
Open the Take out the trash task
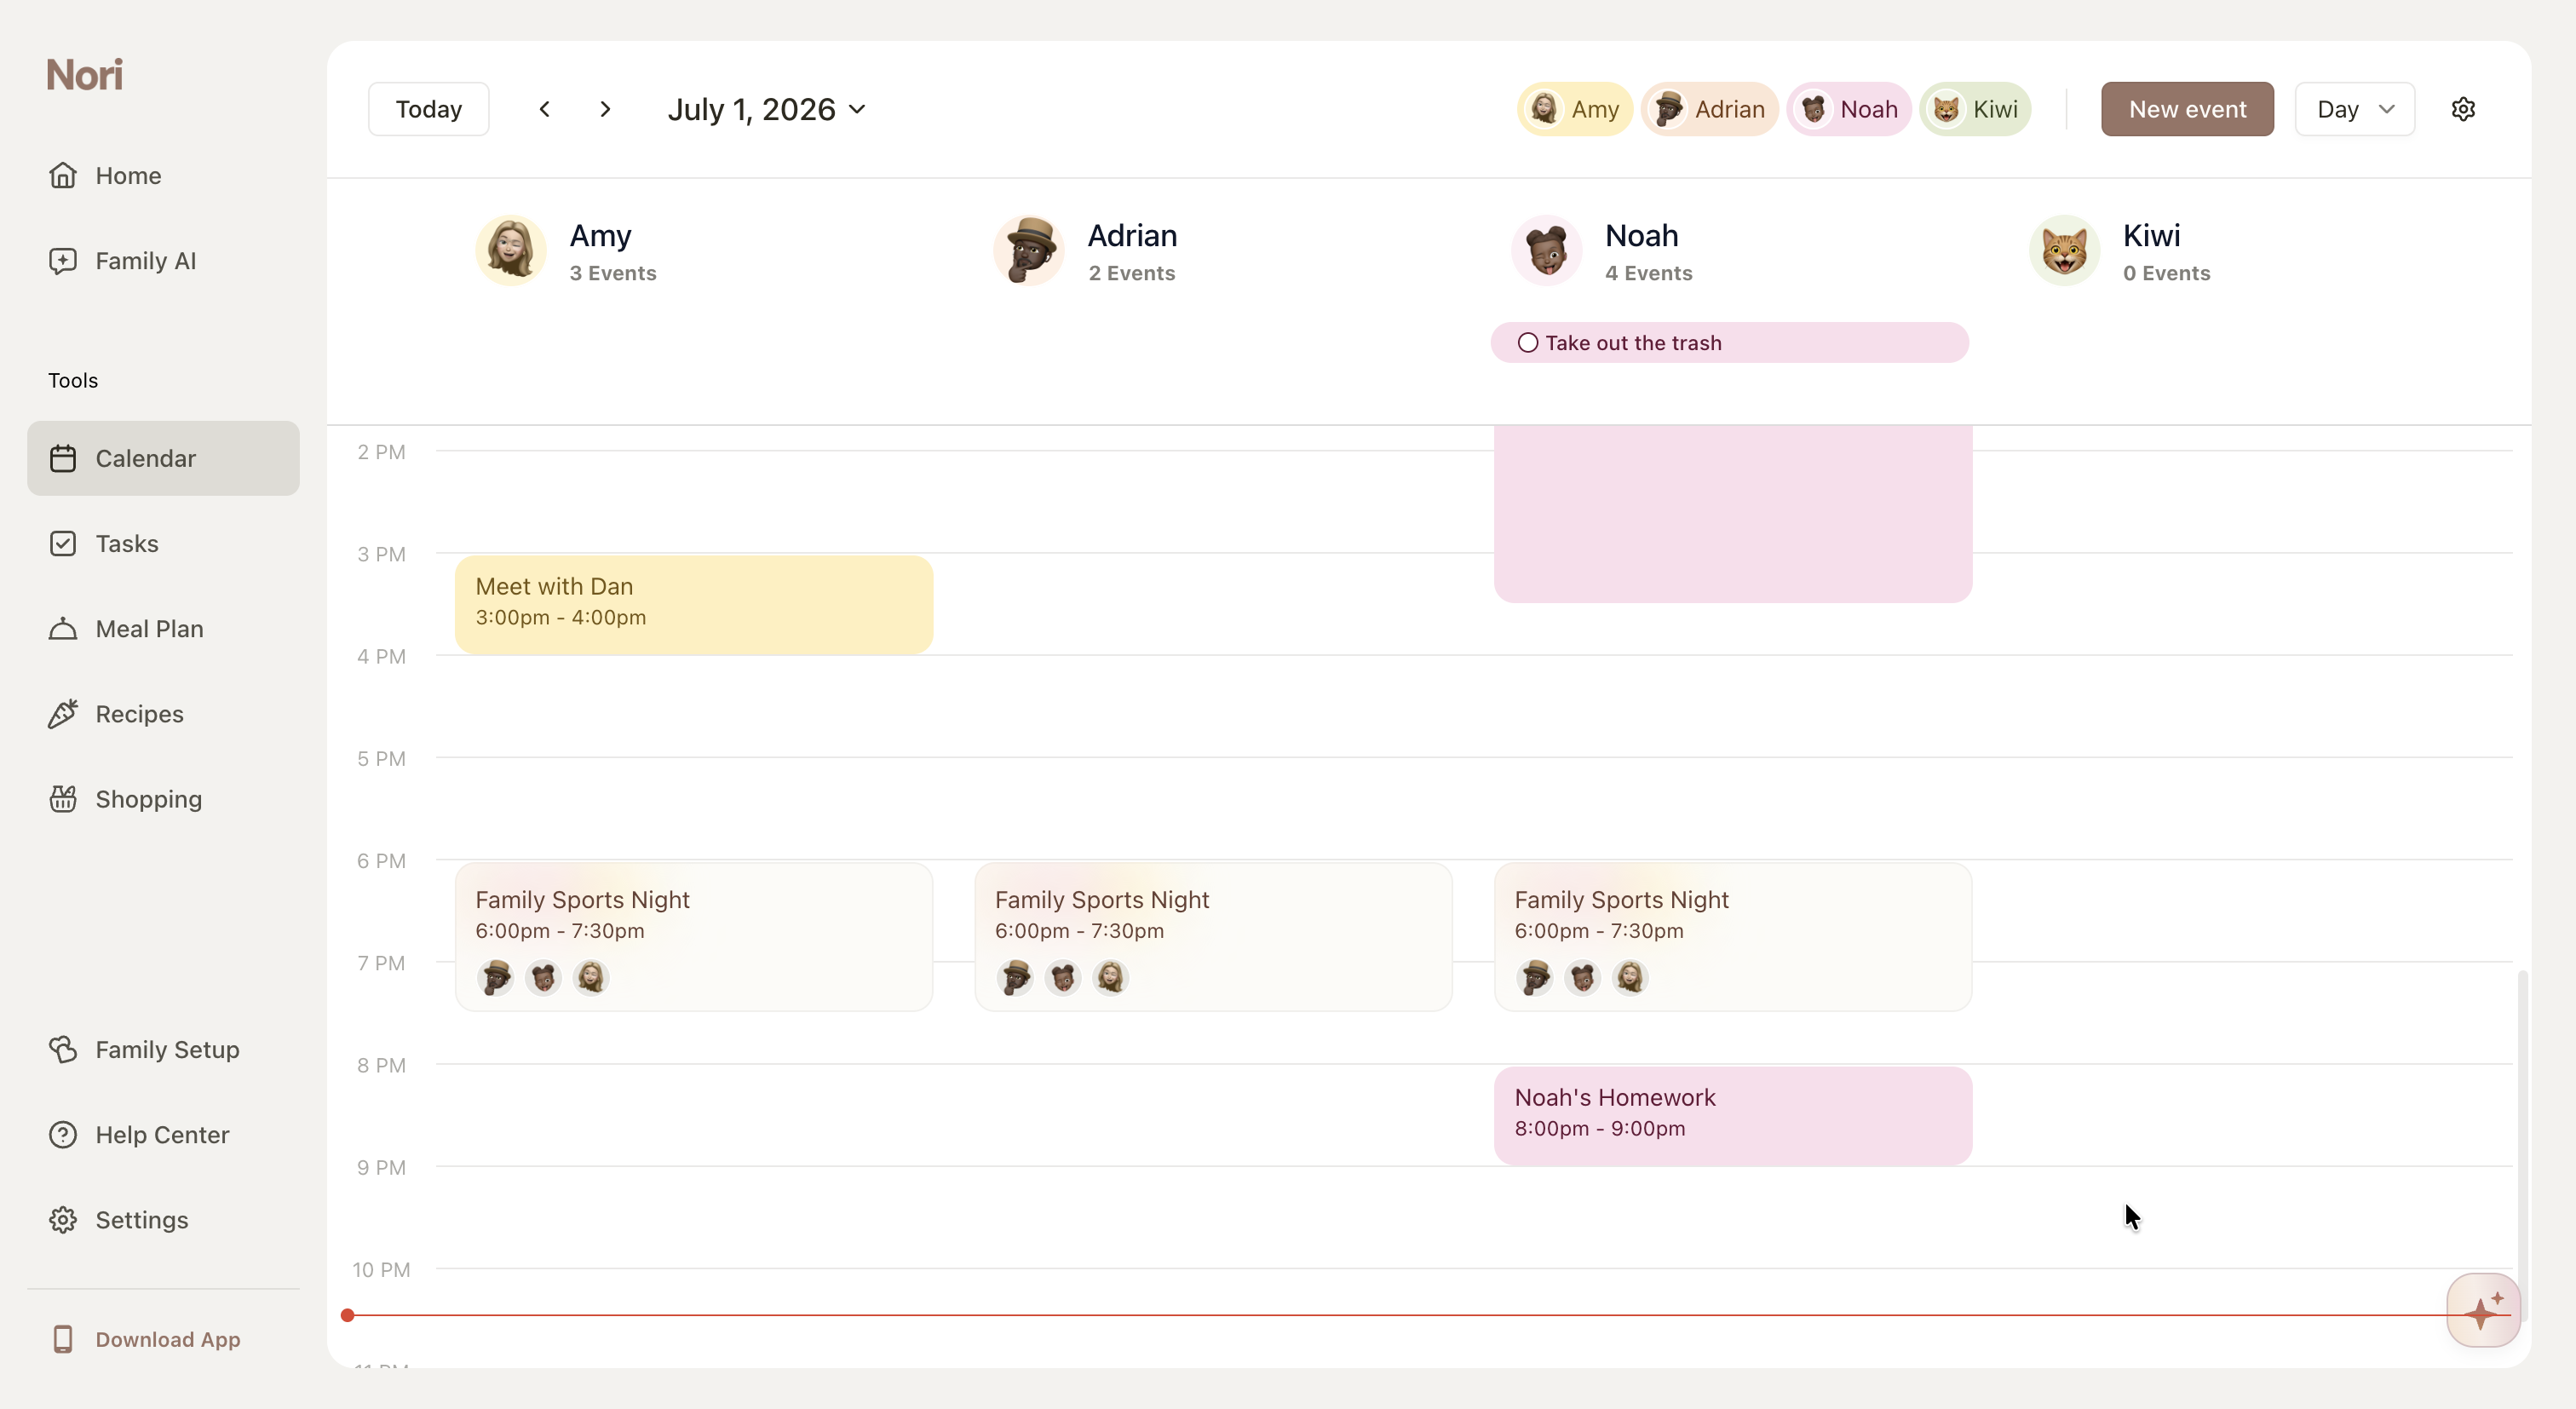click(1730, 343)
